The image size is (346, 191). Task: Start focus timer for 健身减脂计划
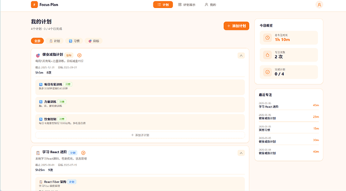coord(79,55)
